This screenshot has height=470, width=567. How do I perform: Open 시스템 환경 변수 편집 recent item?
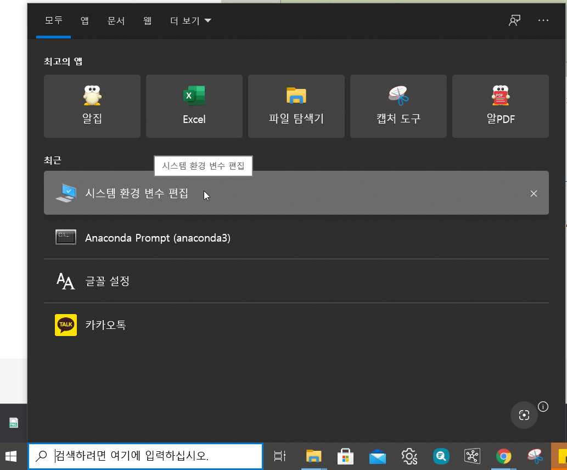click(x=296, y=193)
